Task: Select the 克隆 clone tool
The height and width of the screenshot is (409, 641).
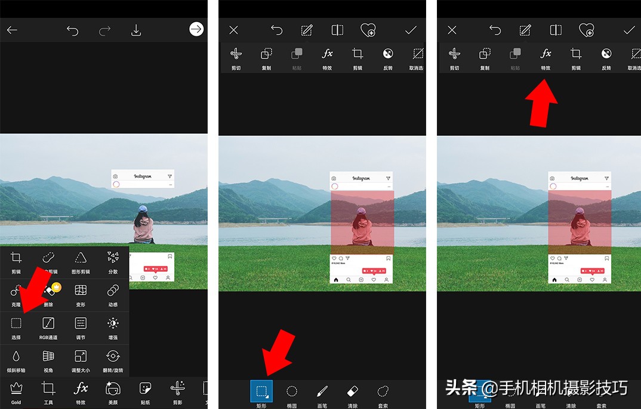Action: tap(16, 295)
